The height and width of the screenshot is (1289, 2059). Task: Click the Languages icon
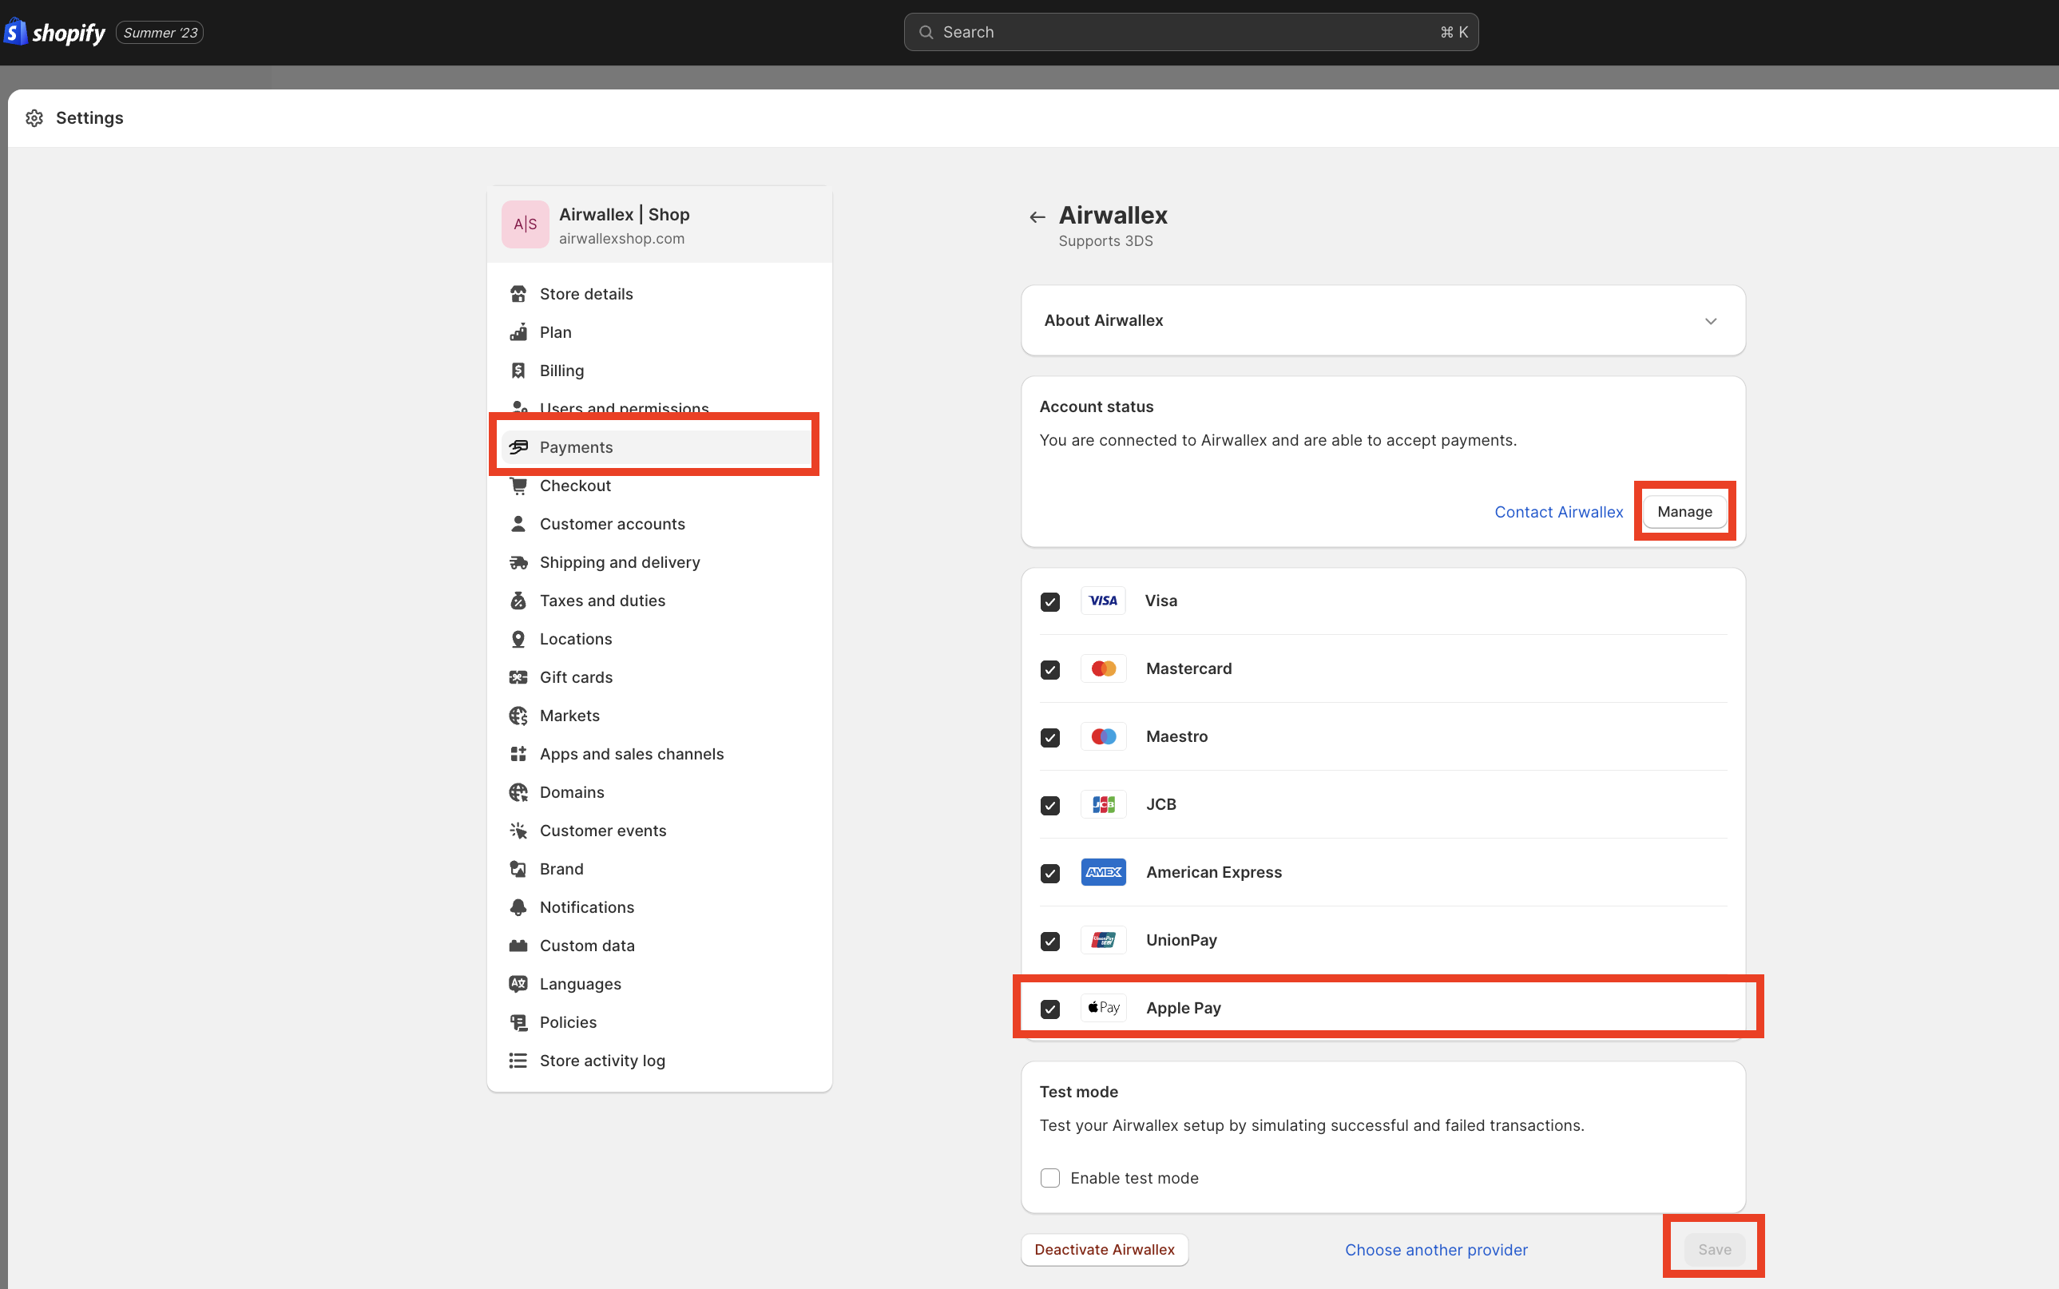point(518,985)
